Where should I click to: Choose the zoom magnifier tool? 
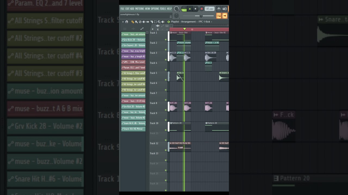[159, 22]
